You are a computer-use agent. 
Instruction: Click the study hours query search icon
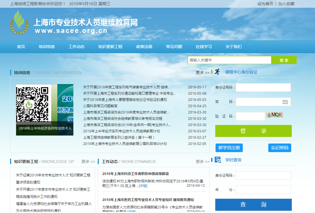pyautogui.click(x=218, y=160)
